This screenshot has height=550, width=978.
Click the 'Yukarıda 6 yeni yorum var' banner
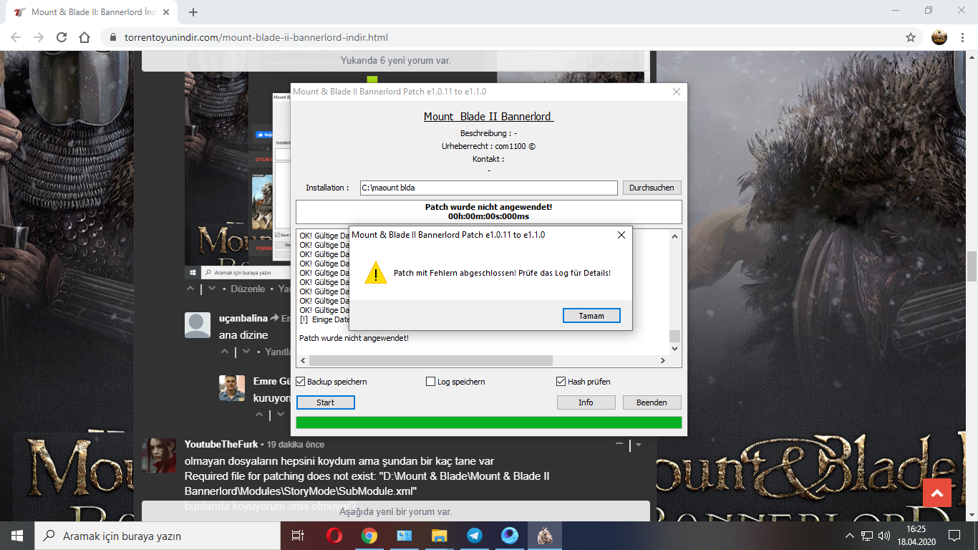click(396, 61)
